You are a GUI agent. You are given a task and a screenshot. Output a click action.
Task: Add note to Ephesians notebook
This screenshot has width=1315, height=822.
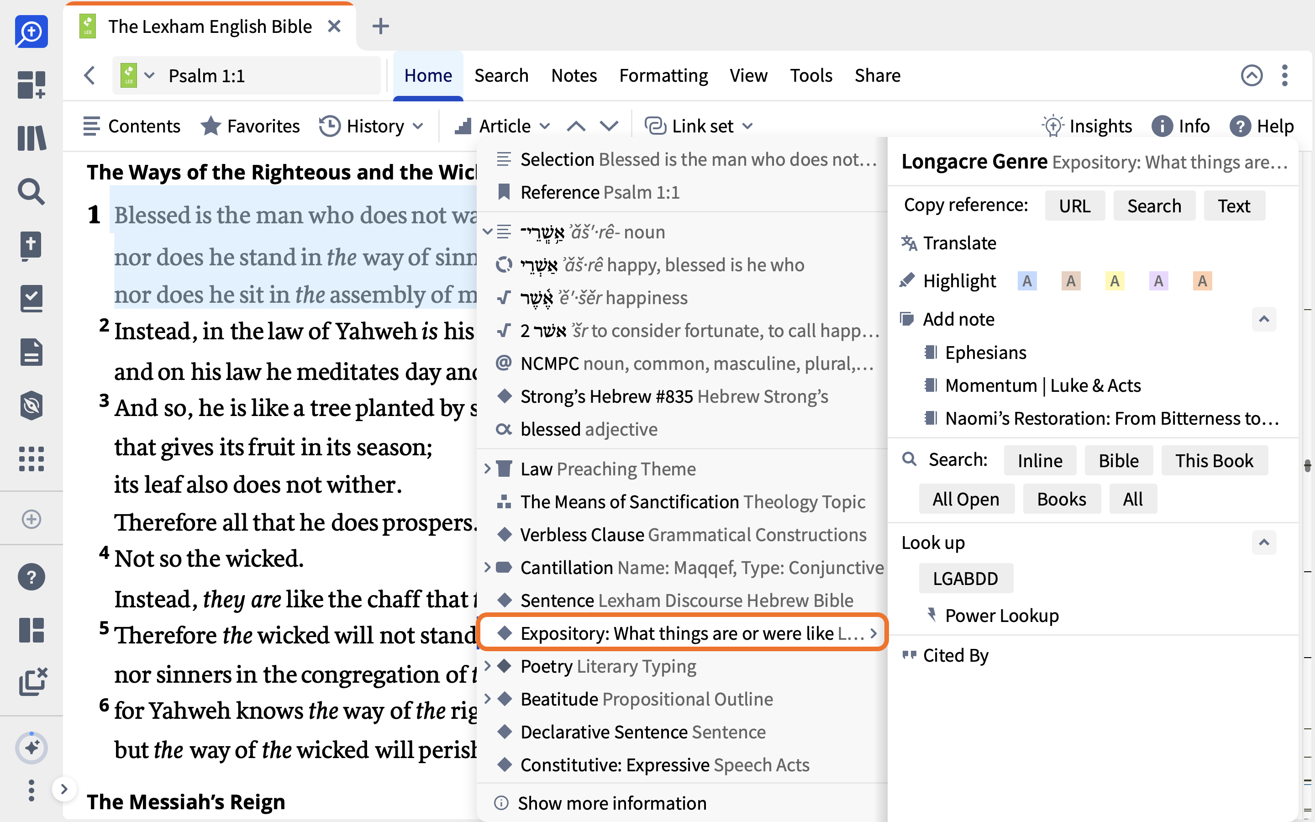(975, 352)
